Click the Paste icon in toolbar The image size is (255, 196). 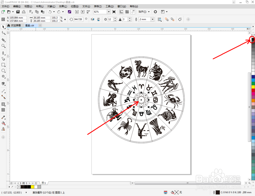click(x=43, y=12)
